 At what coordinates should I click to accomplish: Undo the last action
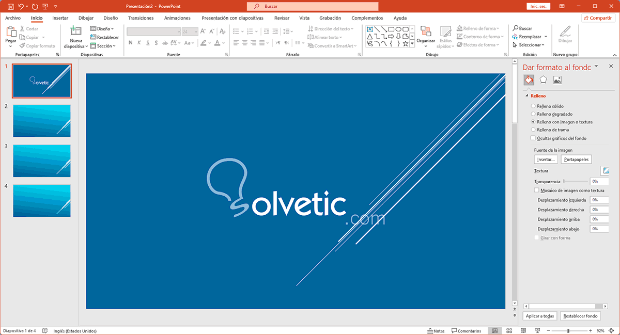(21, 7)
